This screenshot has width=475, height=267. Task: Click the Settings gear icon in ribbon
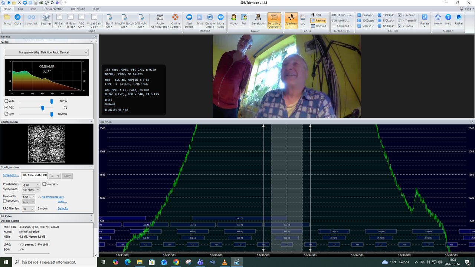pos(46,17)
